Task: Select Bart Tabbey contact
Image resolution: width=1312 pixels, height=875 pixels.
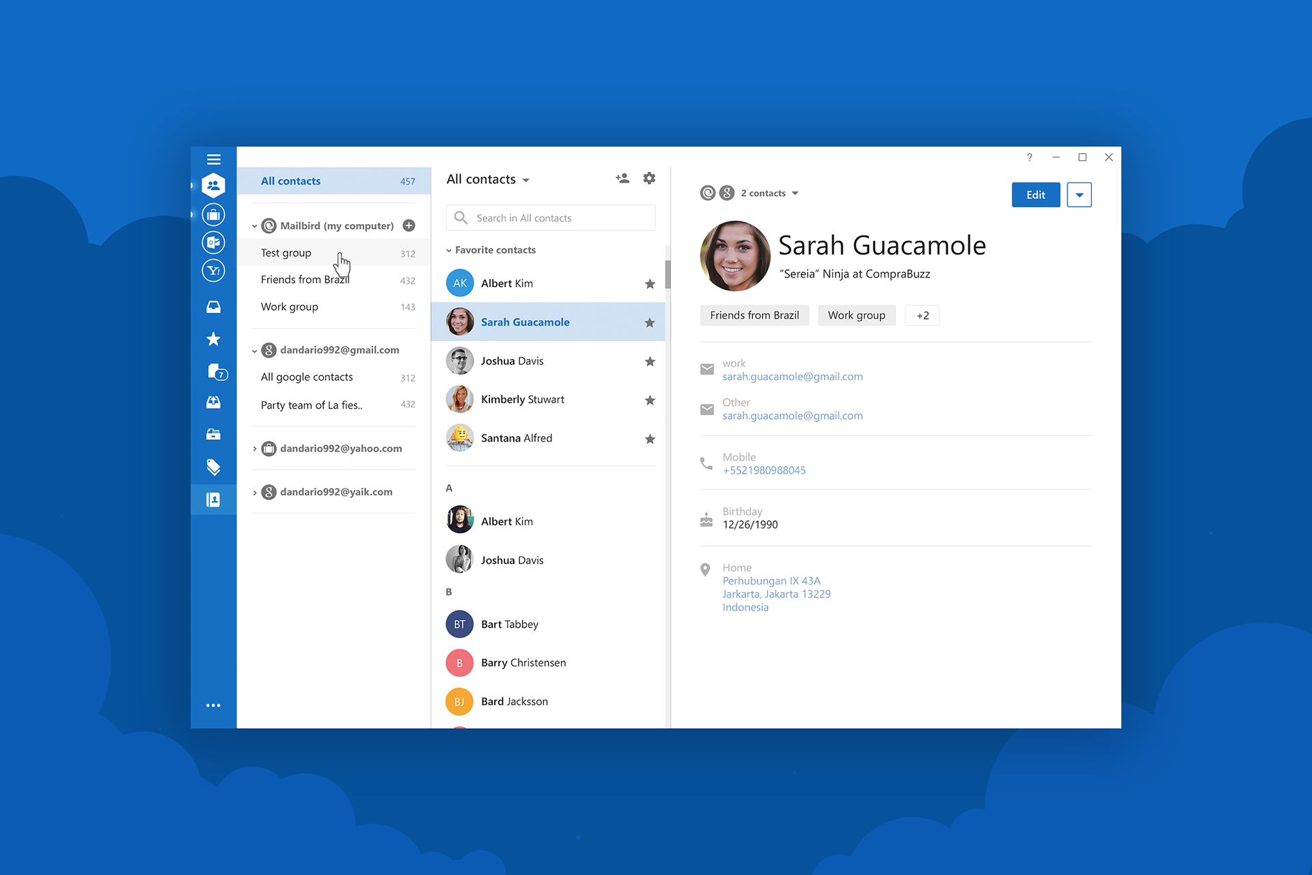Action: coord(548,624)
